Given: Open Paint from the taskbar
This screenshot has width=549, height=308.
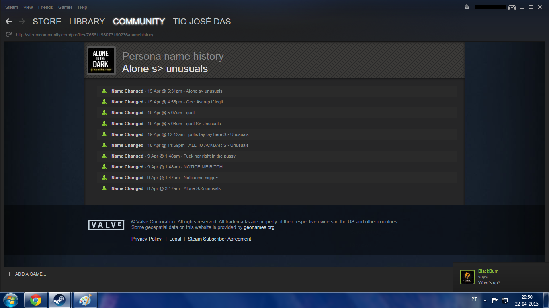Looking at the screenshot, I should pos(85,300).
